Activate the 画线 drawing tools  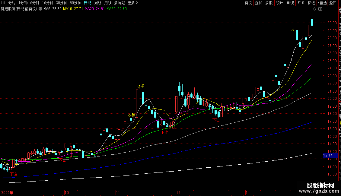pyautogui.click(x=290, y=3)
